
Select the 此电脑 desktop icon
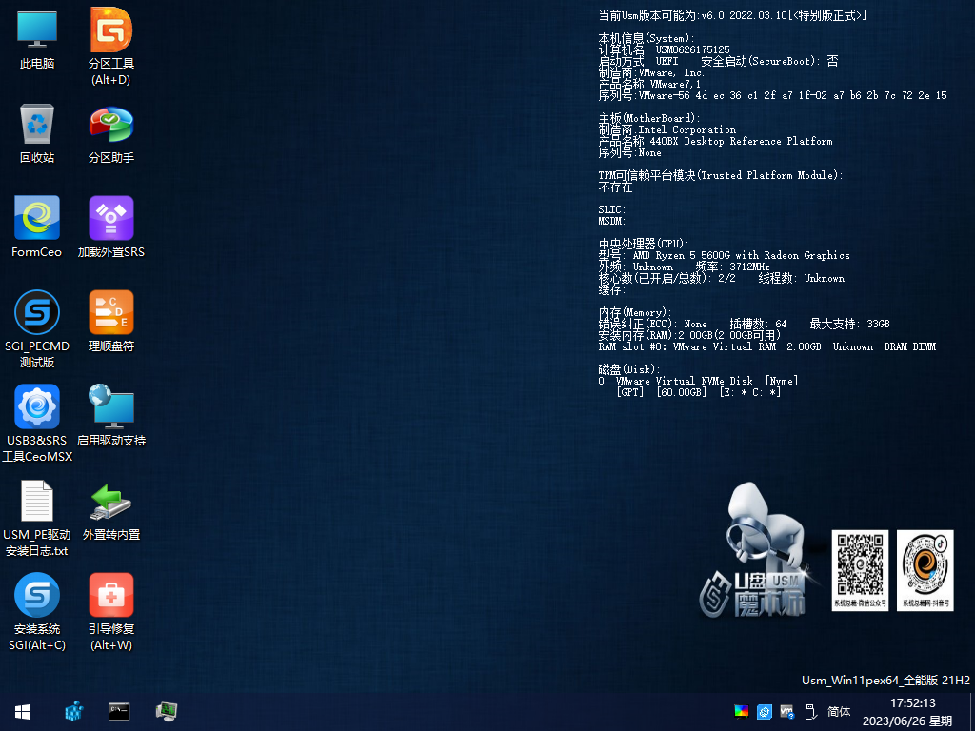(x=37, y=39)
